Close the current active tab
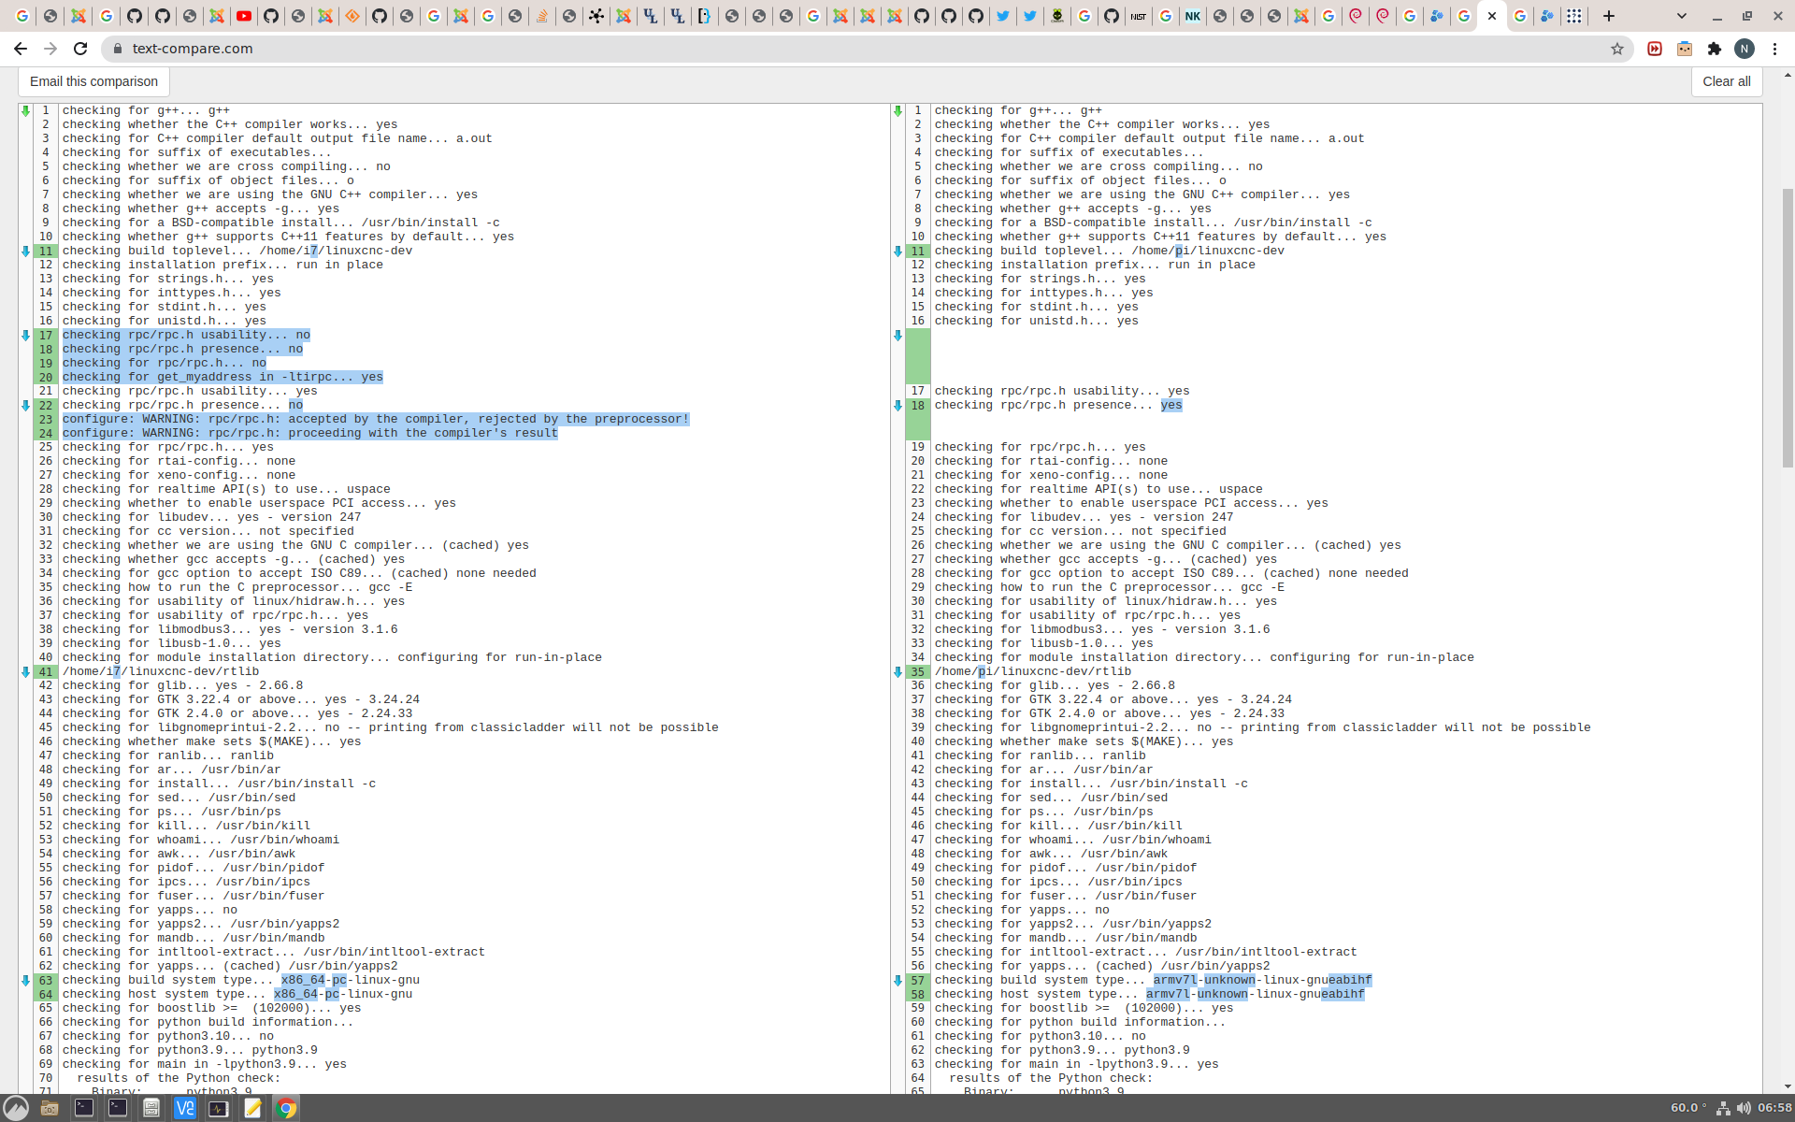Image resolution: width=1795 pixels, height=1122 pixels. [x=1492, y=16]
